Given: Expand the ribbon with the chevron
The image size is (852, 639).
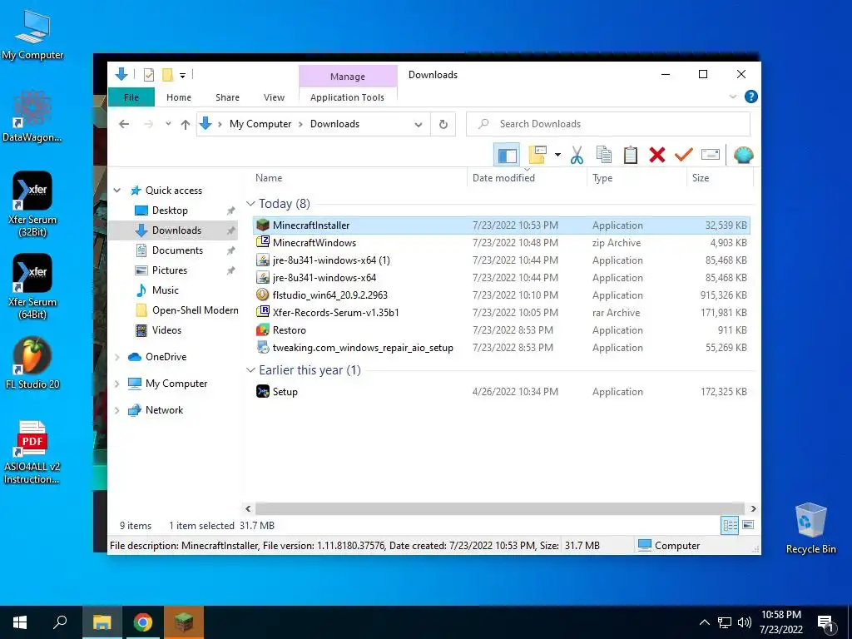Looking at the screenshot, I should click(x=732, y=97).
